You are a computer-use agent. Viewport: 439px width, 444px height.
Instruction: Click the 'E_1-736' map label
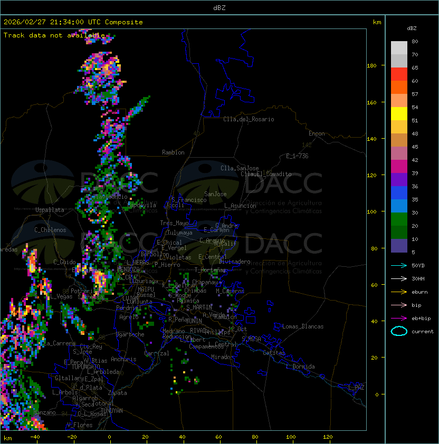(297, 156)
